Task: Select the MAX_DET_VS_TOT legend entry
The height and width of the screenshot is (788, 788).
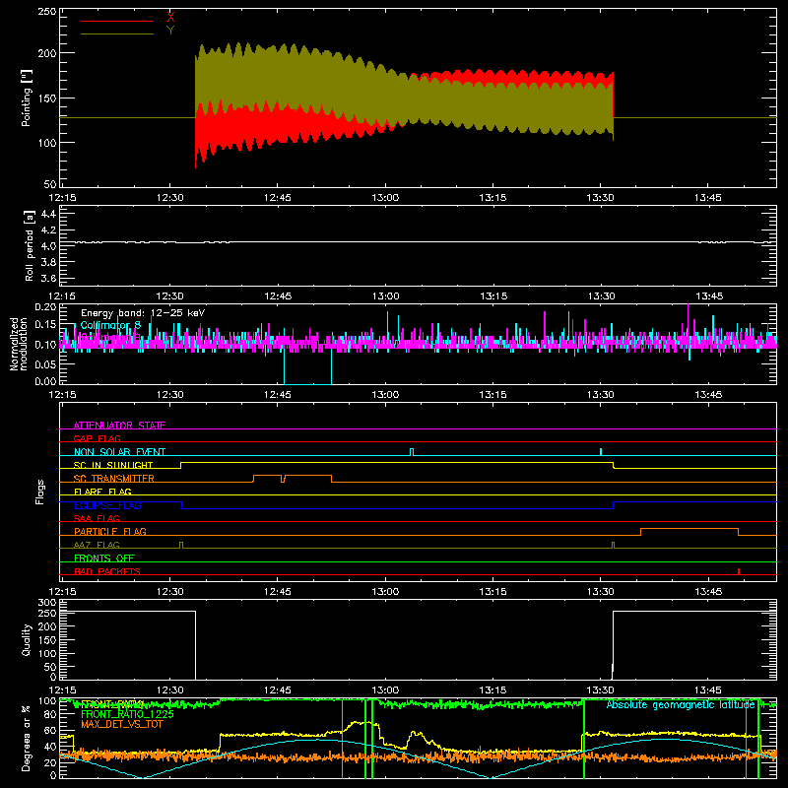Action: point(121,724)
